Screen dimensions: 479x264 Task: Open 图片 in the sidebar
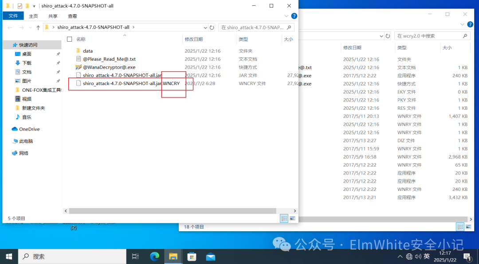27,81
